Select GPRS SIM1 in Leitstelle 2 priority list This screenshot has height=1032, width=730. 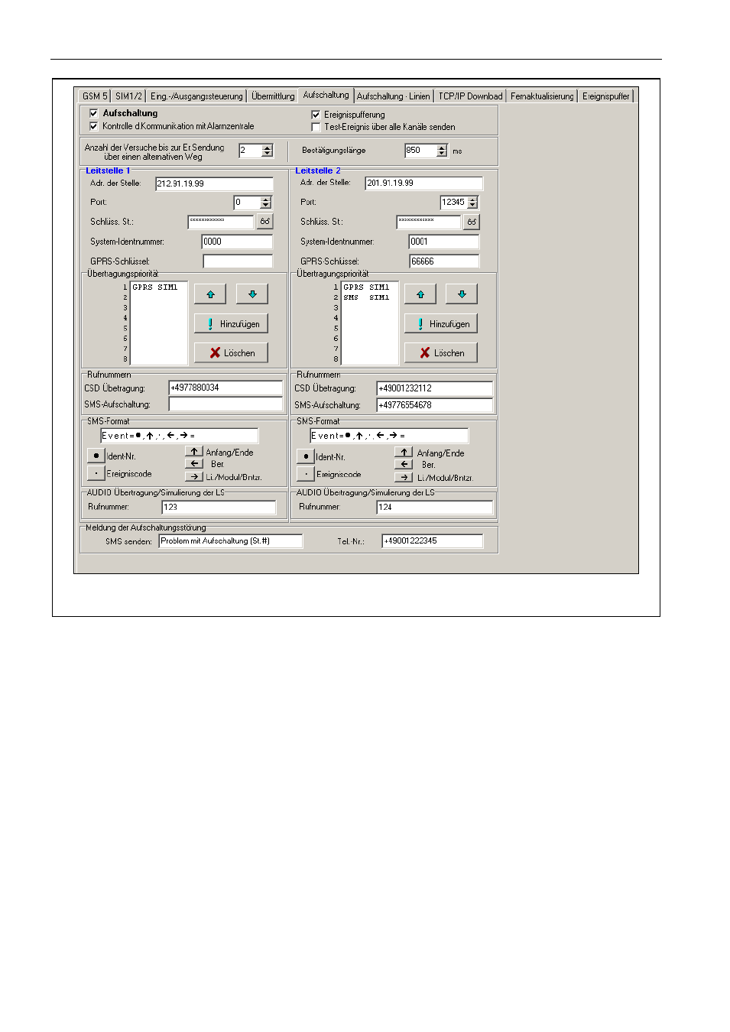(x=366, y=287)
